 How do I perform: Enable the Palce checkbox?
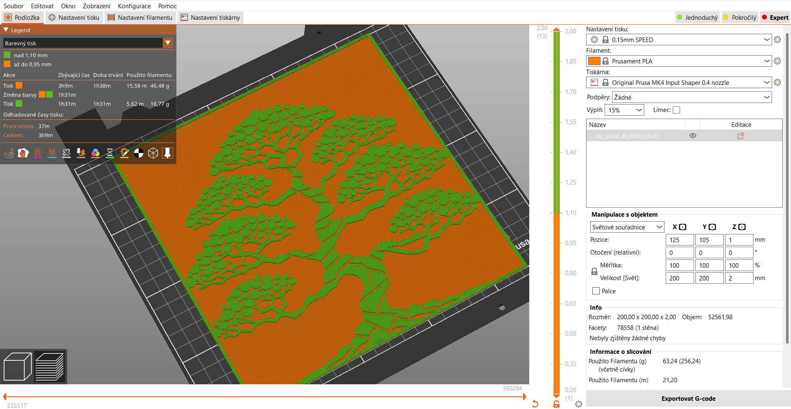click(595, 291)
